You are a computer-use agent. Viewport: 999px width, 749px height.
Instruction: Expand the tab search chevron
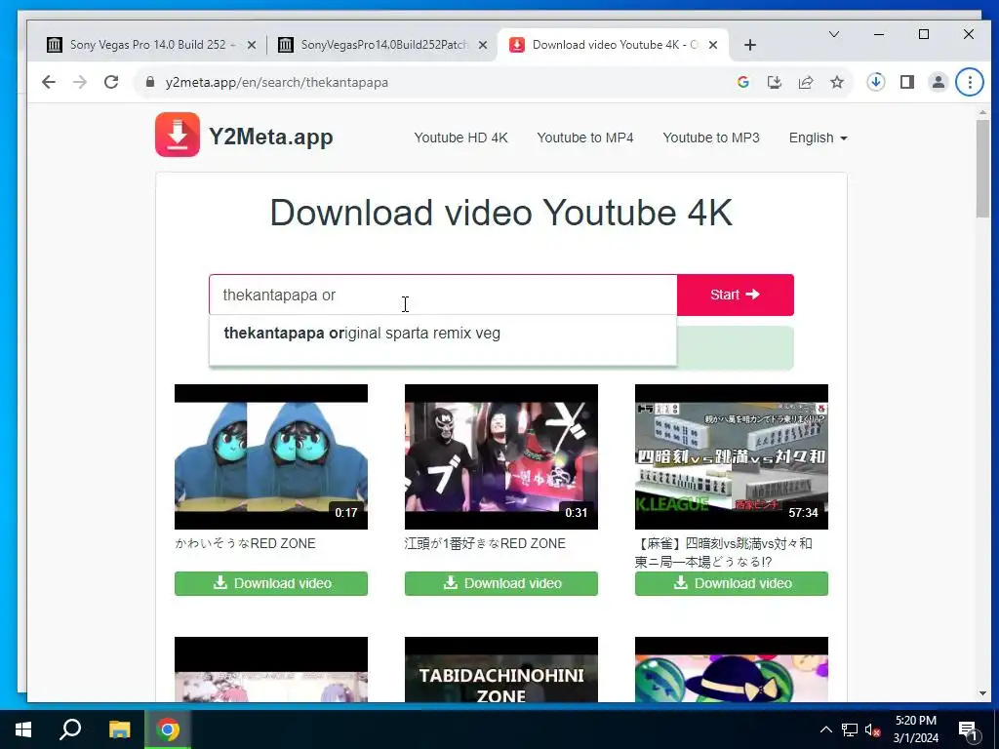pos(834,34)
